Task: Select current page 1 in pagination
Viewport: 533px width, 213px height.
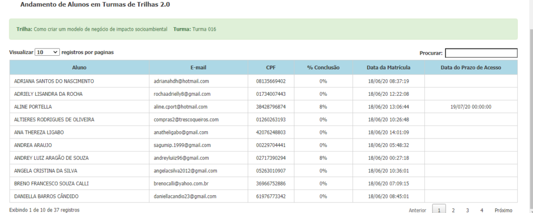Action: (x=439, y=210)
